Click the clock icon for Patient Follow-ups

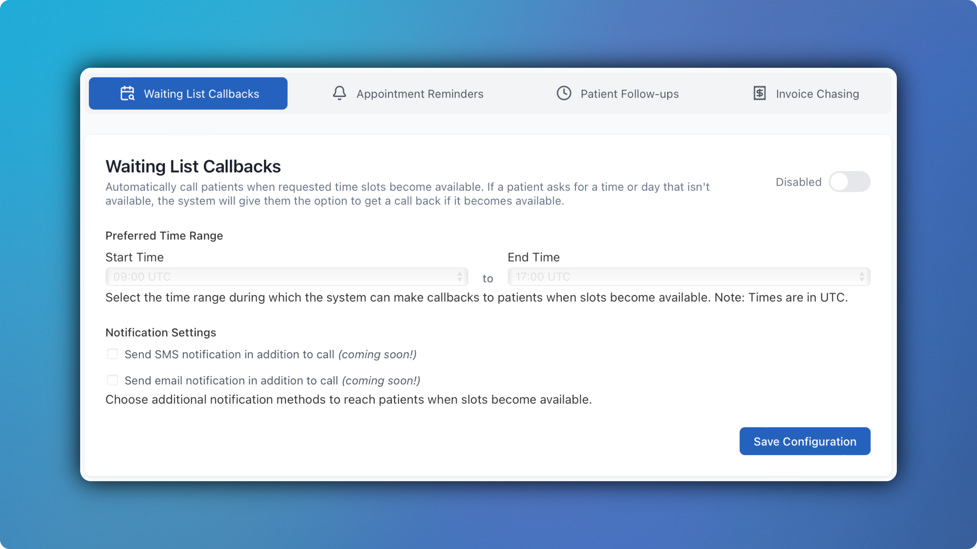[564, 93]
